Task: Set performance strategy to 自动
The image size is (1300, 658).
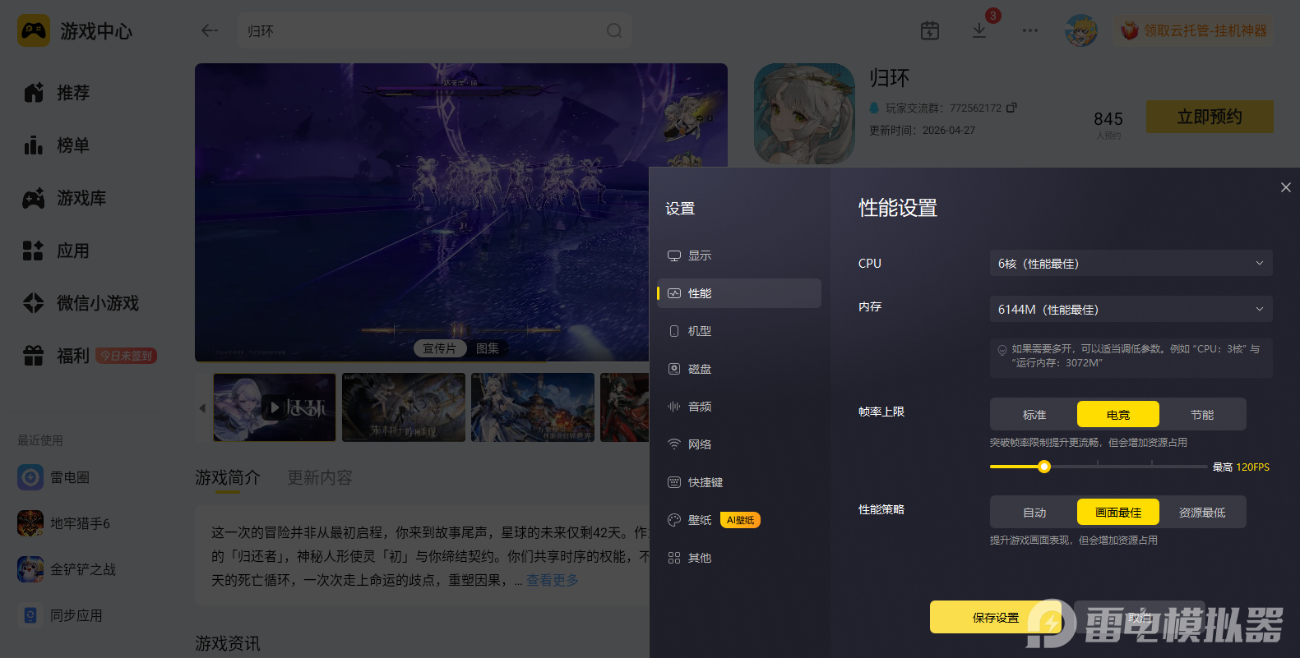Action: coord(1034,512)
